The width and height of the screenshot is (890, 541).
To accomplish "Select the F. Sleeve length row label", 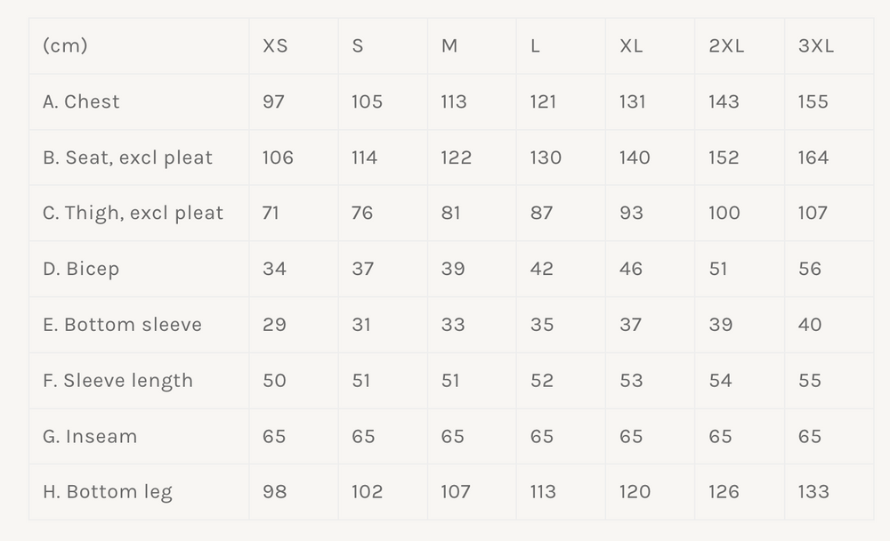I will (117, 381).
